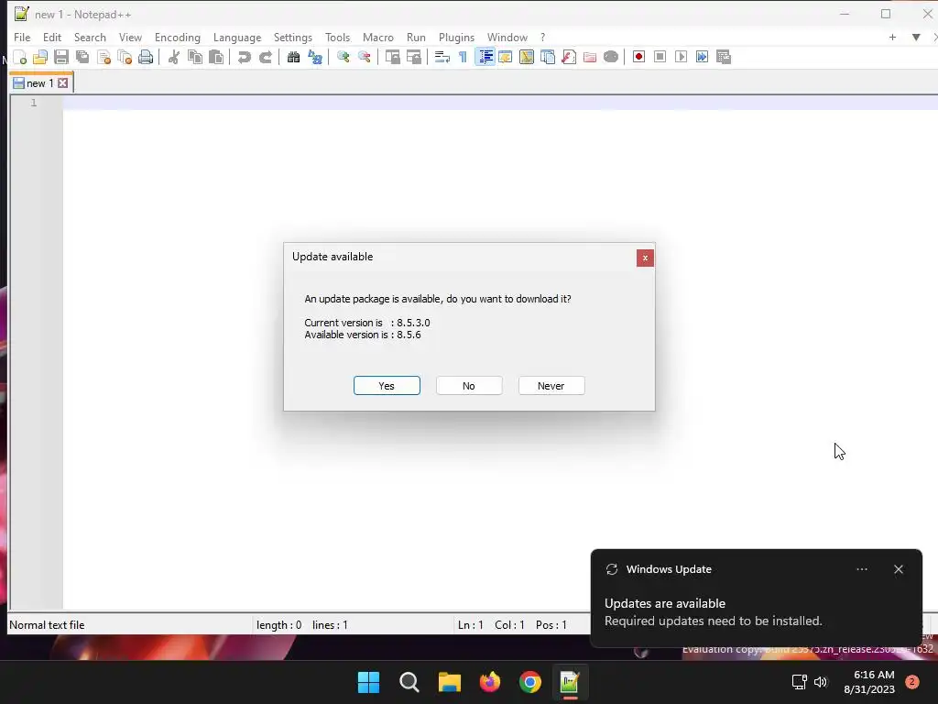This screenshot has height=704, width=938.
Task: Open the Tools menu
Action: tap(337, 37)
